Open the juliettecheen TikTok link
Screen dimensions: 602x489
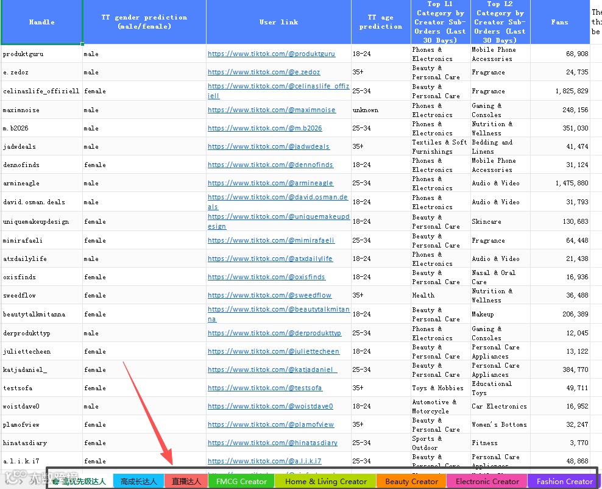pos(274,351)
